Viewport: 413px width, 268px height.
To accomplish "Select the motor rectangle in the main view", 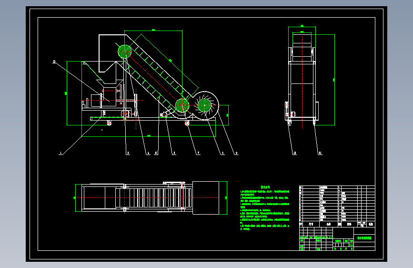I will pos(96,101).
